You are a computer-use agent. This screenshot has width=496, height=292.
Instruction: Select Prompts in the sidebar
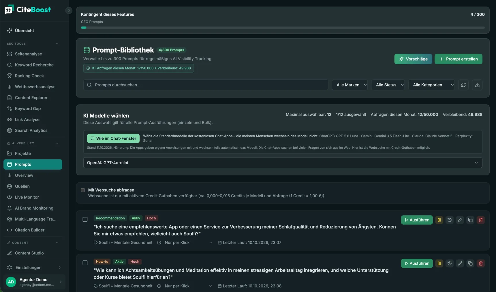(x=33, y=164)
